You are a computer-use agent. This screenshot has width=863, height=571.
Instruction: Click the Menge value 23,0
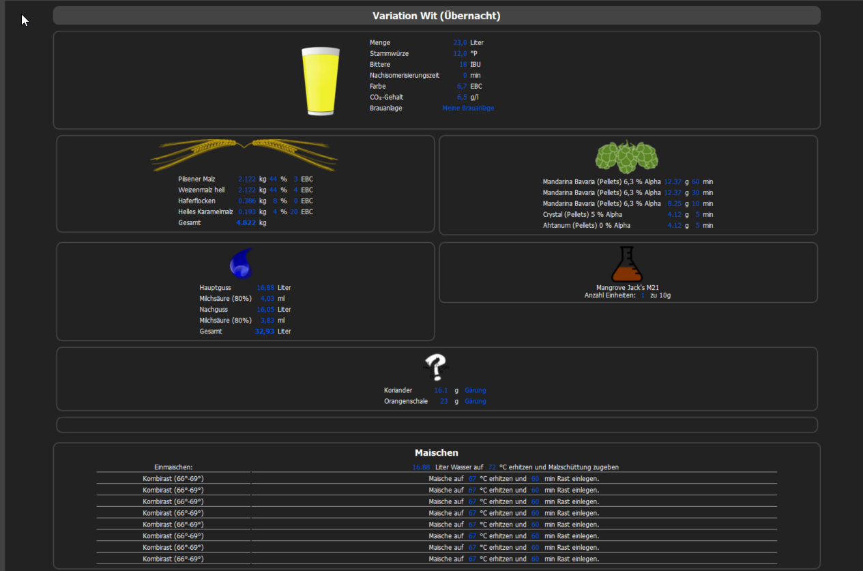click(460, 43)
